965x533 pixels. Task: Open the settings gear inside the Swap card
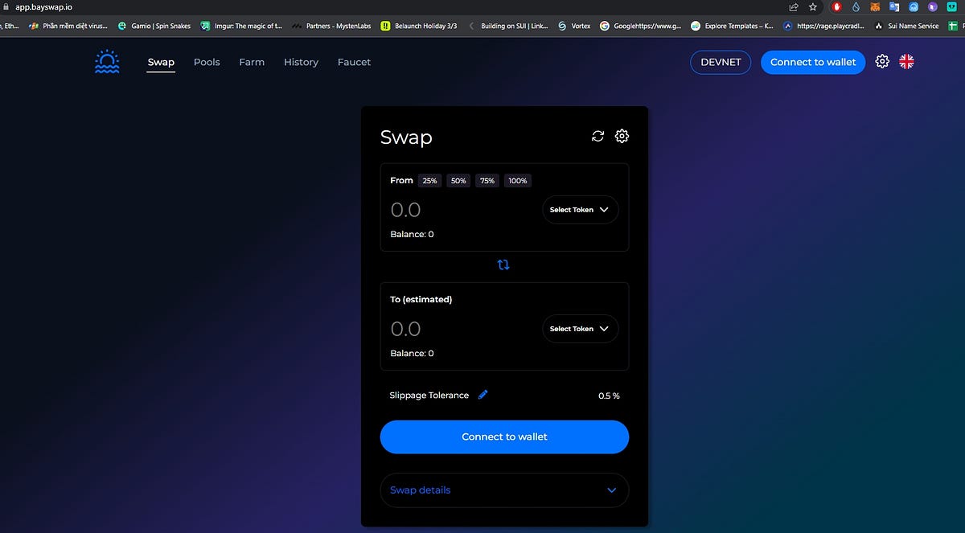pyautogui.click(x=622, y=136)
